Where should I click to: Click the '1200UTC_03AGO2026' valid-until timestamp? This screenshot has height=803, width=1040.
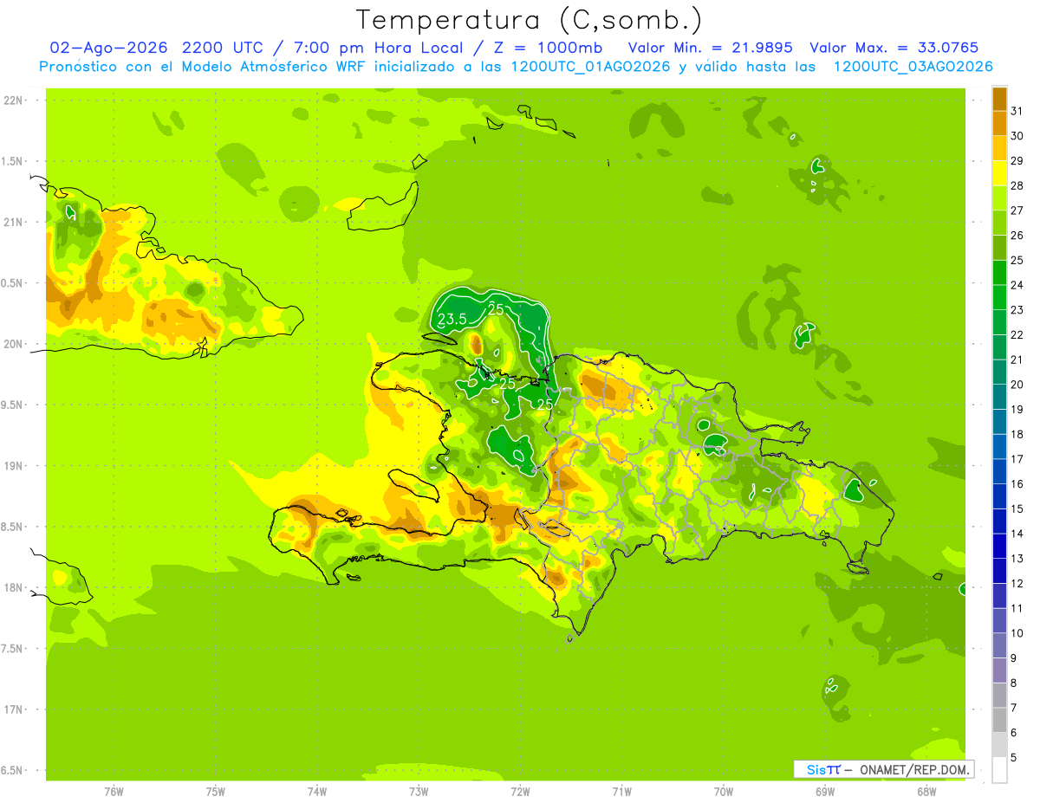[913, 67]
